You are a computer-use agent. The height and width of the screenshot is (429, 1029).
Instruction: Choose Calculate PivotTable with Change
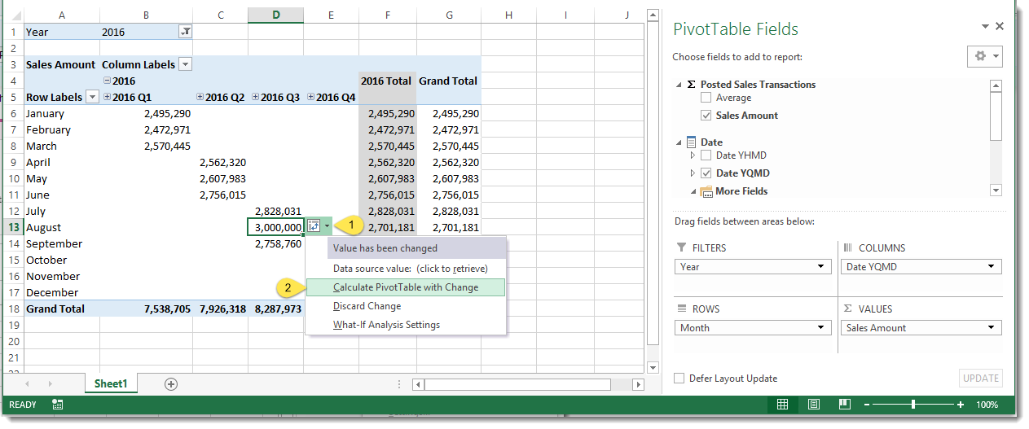(406, 287)
